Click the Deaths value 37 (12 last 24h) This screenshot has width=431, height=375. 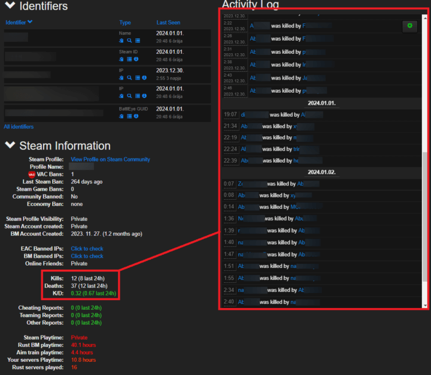point(89,286)
